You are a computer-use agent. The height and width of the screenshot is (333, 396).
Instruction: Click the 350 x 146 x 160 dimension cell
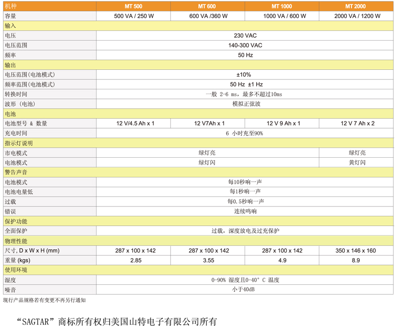[355, 251]
